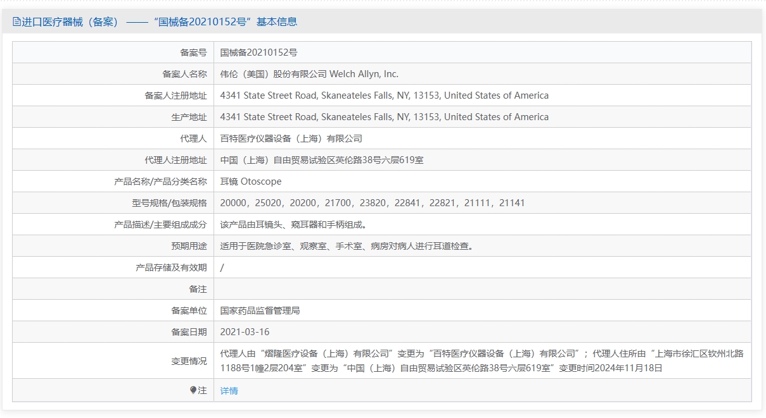Click the 产品描述/主要组成成分 row label
This screenshot has height=418, width=766.
[x=160, y=224]
